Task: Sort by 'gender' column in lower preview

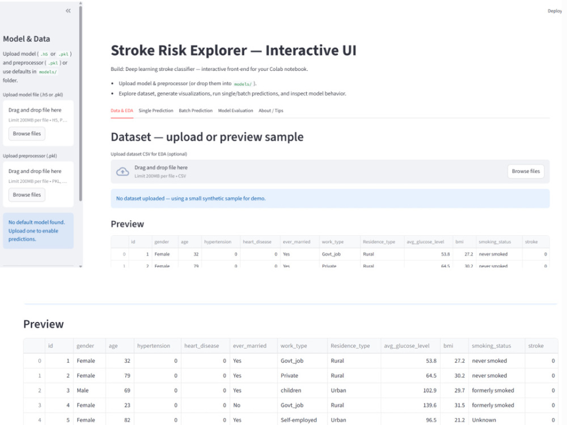Action: [x=90, y=346]
